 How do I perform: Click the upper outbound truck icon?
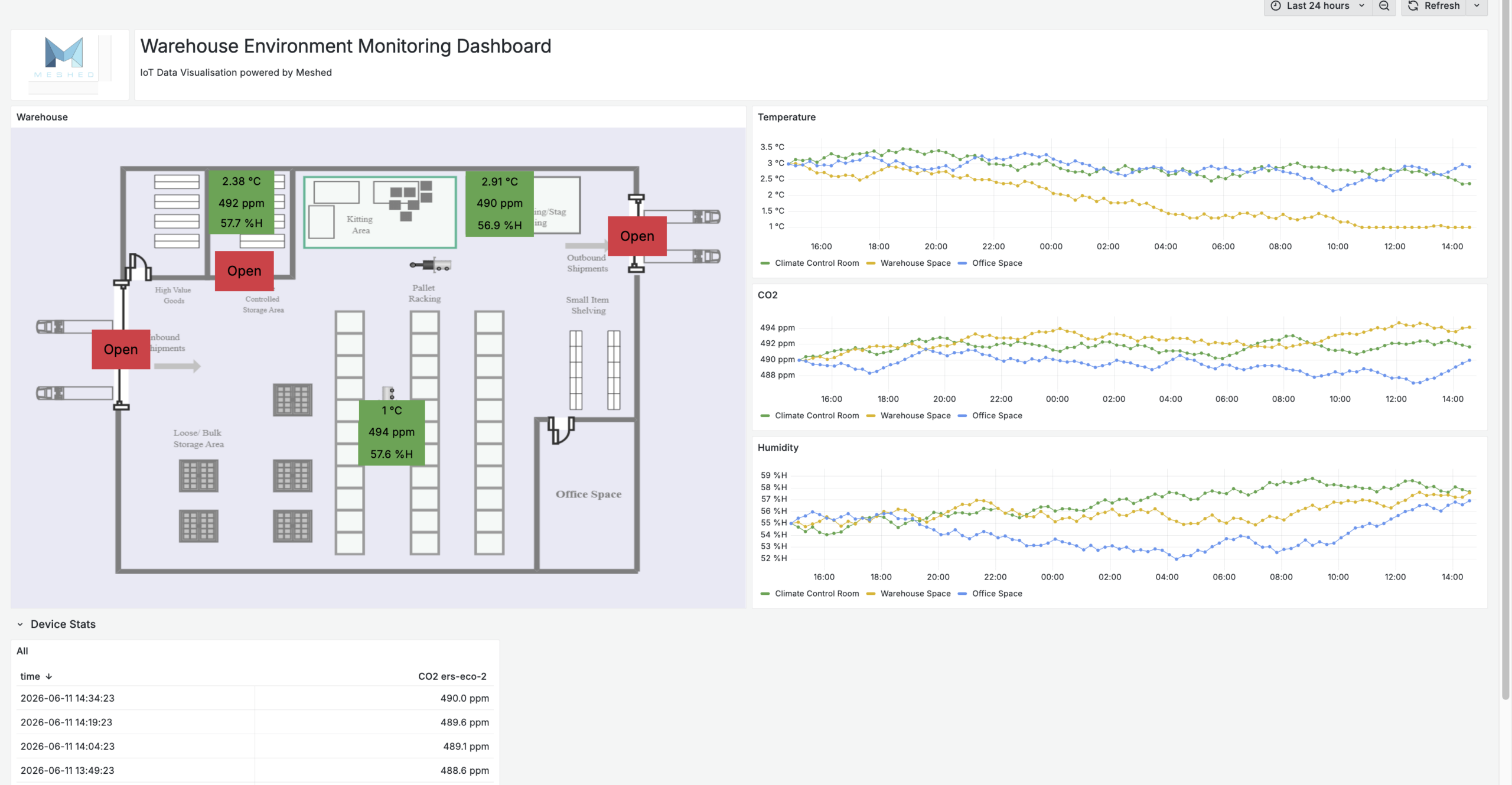[x=683, y=216]
